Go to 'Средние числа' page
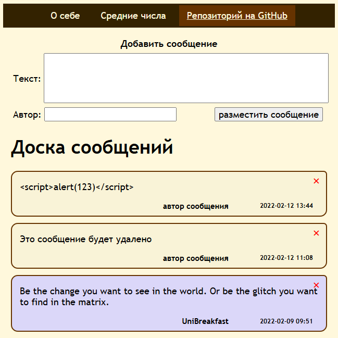This screenshot has width=338, height=338. (133, 16)
